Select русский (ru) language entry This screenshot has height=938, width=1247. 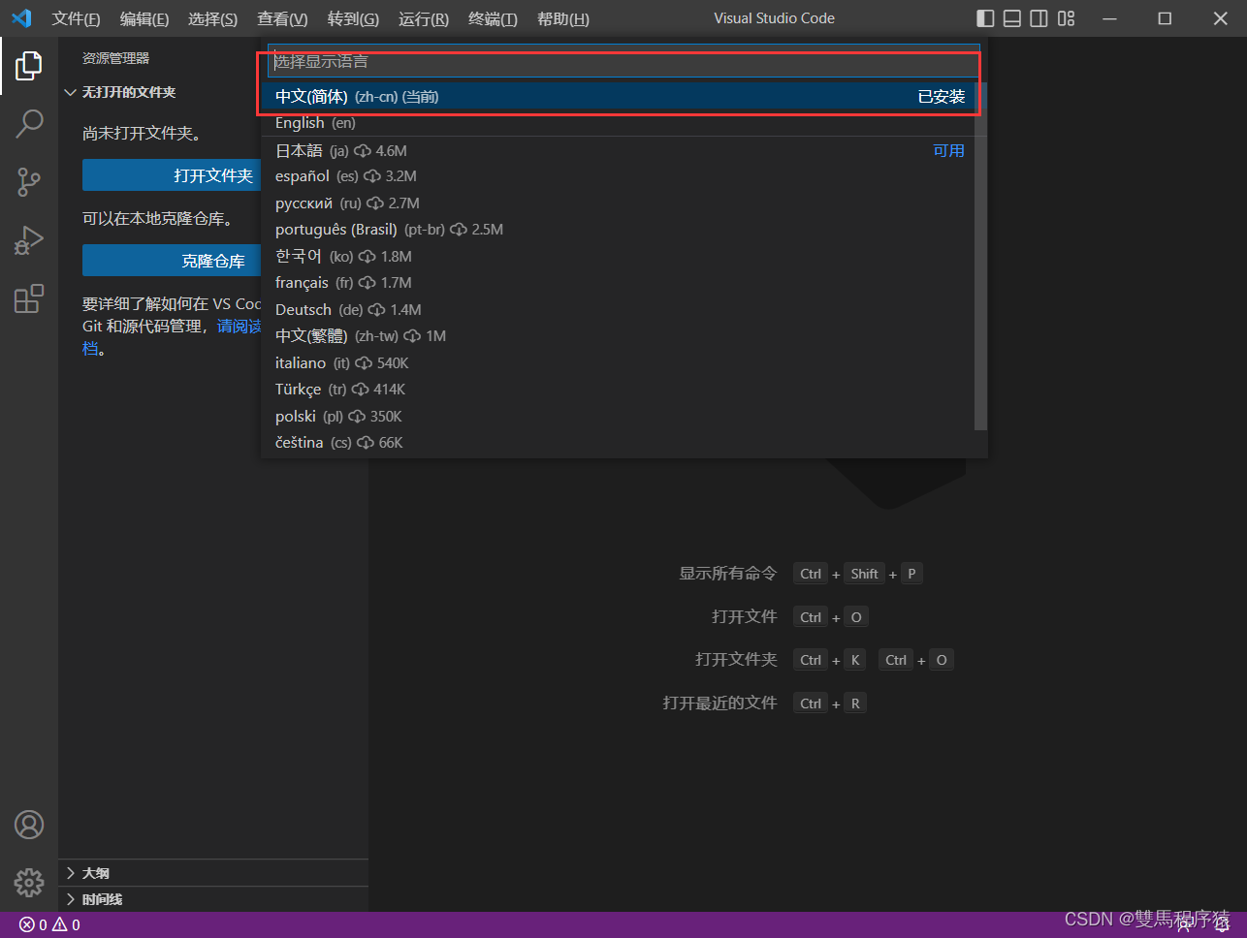pyautogui.click(x=620, y=203)
